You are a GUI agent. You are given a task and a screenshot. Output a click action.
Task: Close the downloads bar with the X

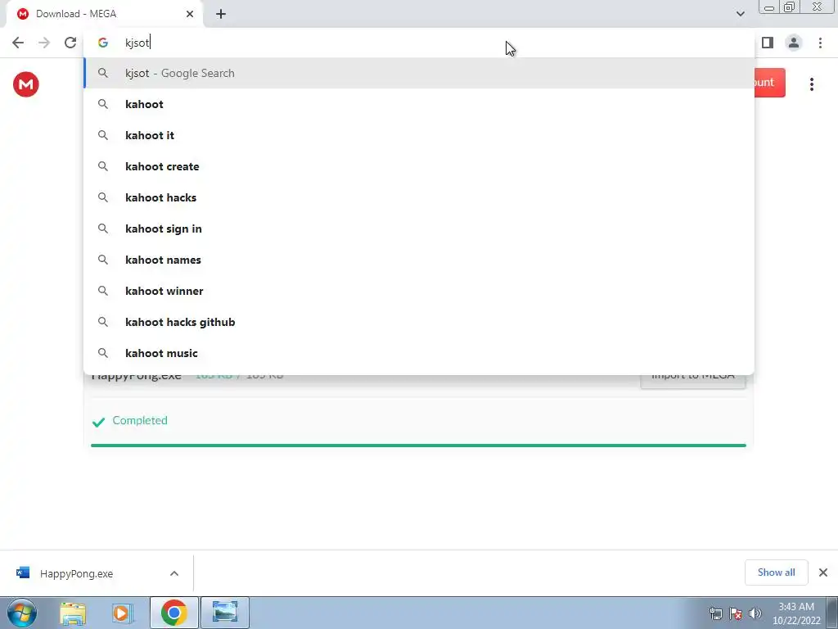tap(823, 572)
